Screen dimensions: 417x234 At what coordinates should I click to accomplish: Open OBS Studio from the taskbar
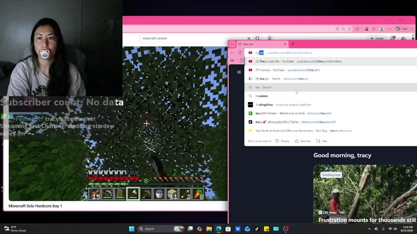coord(286,229)
